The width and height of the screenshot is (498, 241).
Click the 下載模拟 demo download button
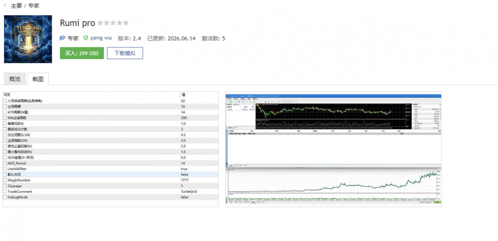point(125,53)
